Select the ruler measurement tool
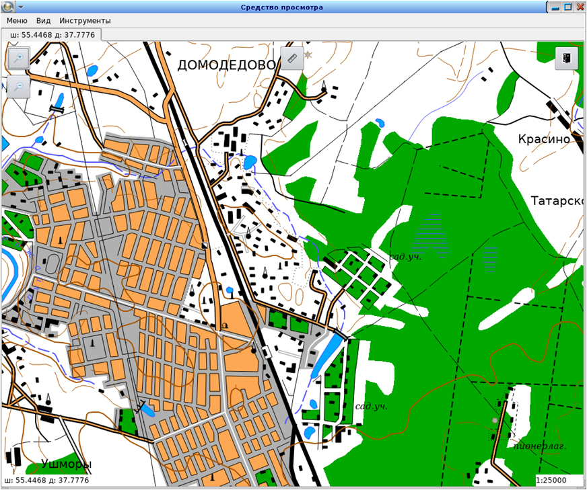This screenshot has height=490, width=587. 291,58
